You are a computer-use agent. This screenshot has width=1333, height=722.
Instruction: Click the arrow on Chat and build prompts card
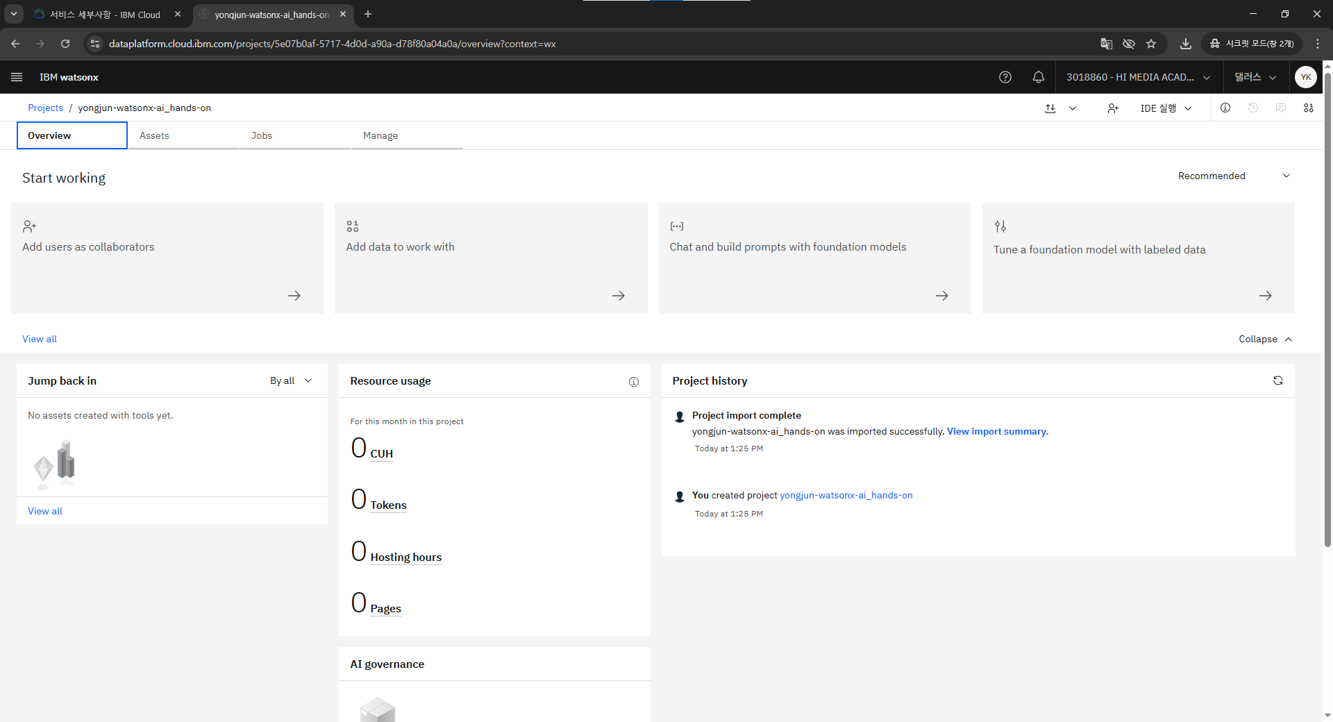tap(942, 296)
